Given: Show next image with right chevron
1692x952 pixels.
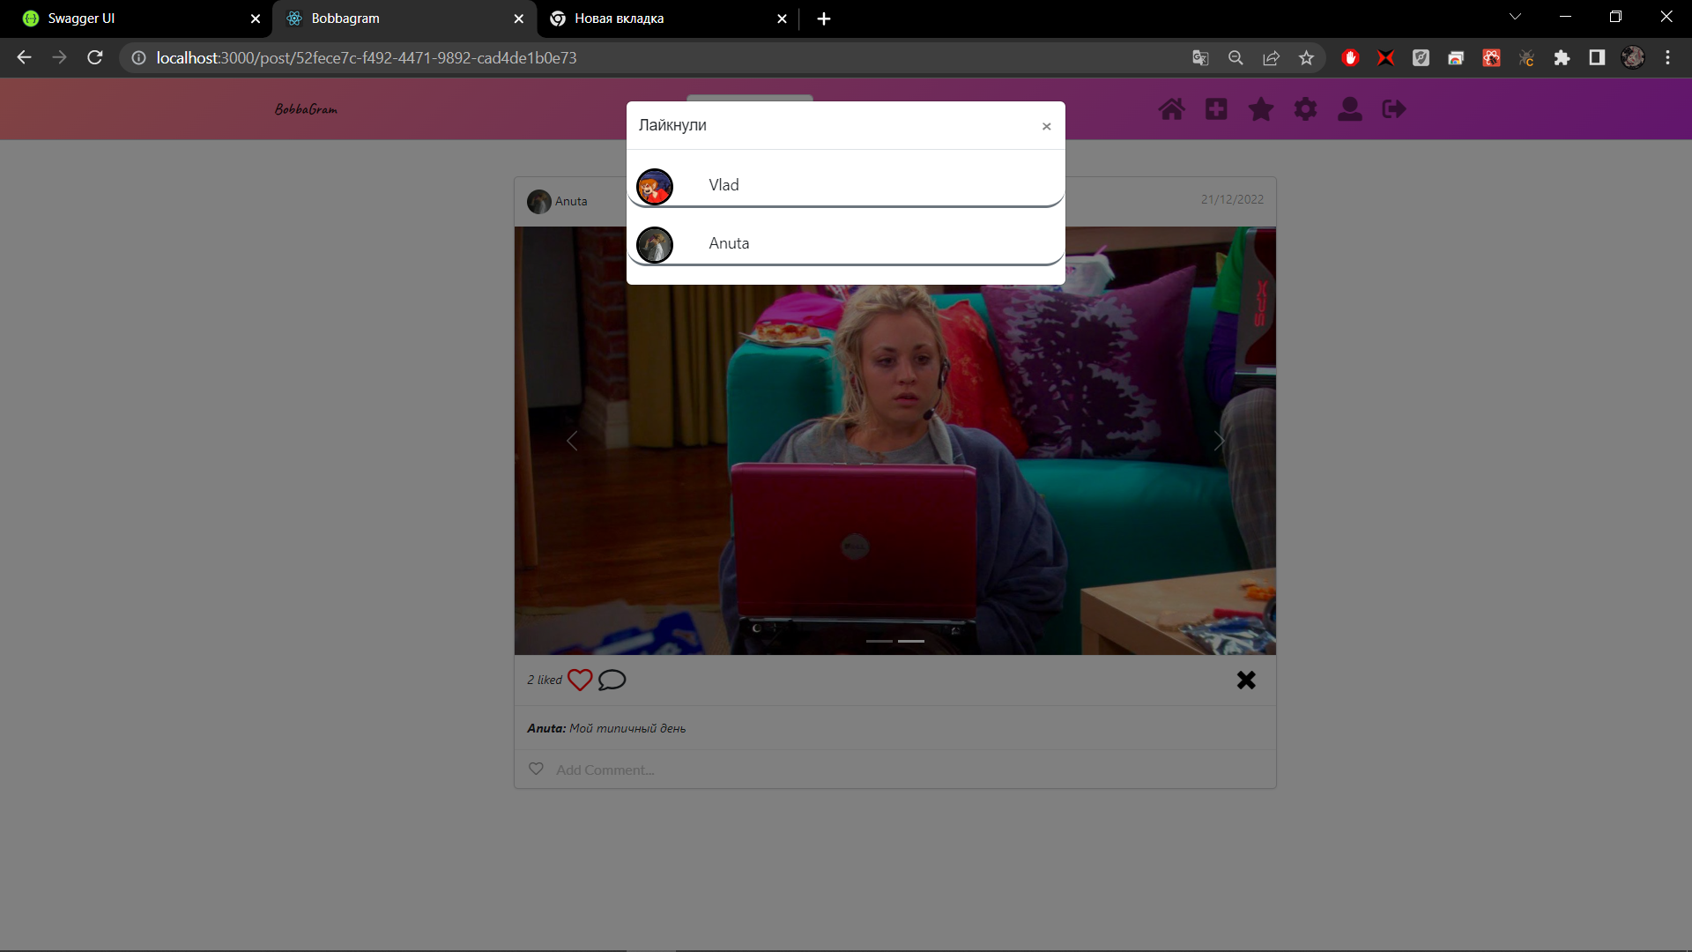Looking at the screenshot, I should [x=1219, y=441].
